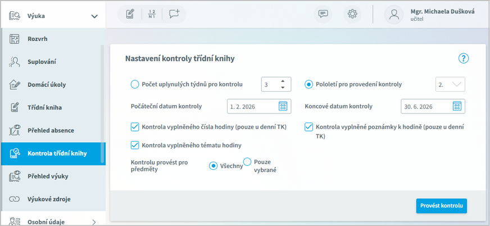This screenshot has height=226, width=490.
Task: Select Počet uplynulých týdnů pro kontrolu radio
Action: point(135,84)
